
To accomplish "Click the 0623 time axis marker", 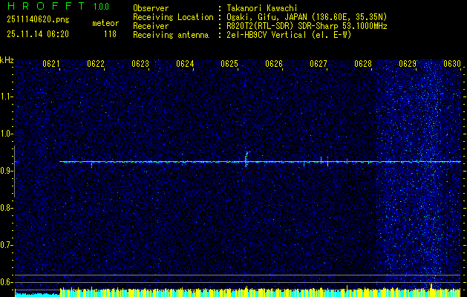I will pyautogui.click(x=140, y=64).
